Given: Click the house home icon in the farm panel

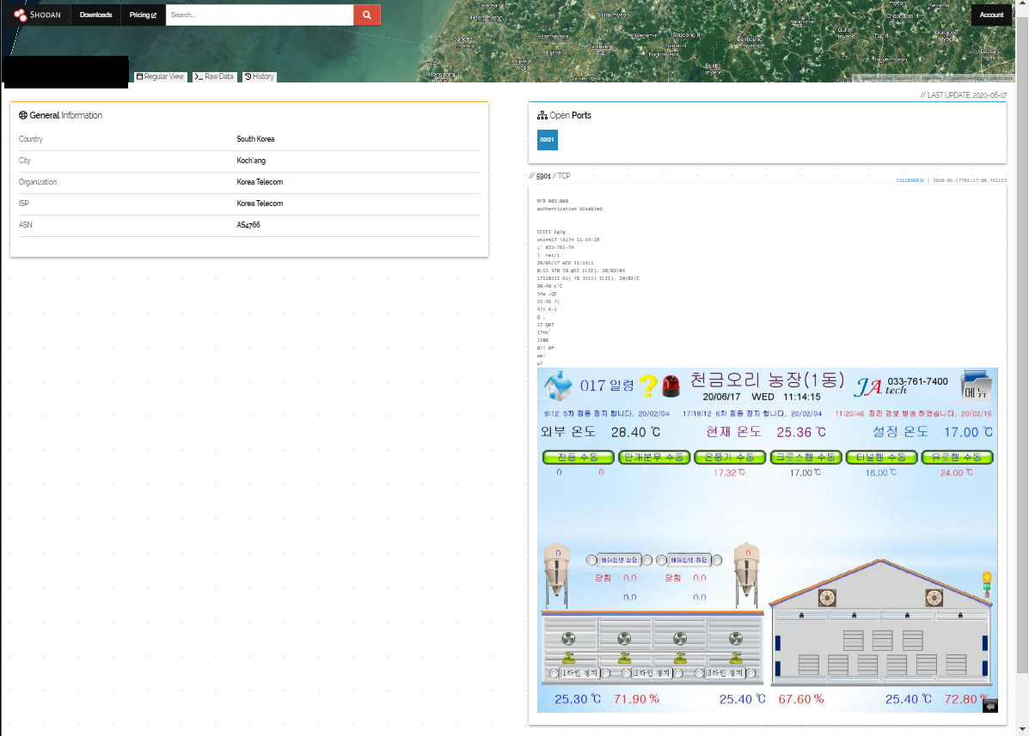Looking at the screenshot, I should point(558,386).
